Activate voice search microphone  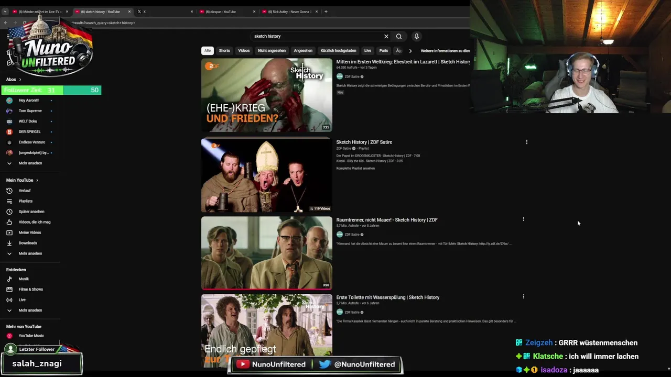click(417, 37)
